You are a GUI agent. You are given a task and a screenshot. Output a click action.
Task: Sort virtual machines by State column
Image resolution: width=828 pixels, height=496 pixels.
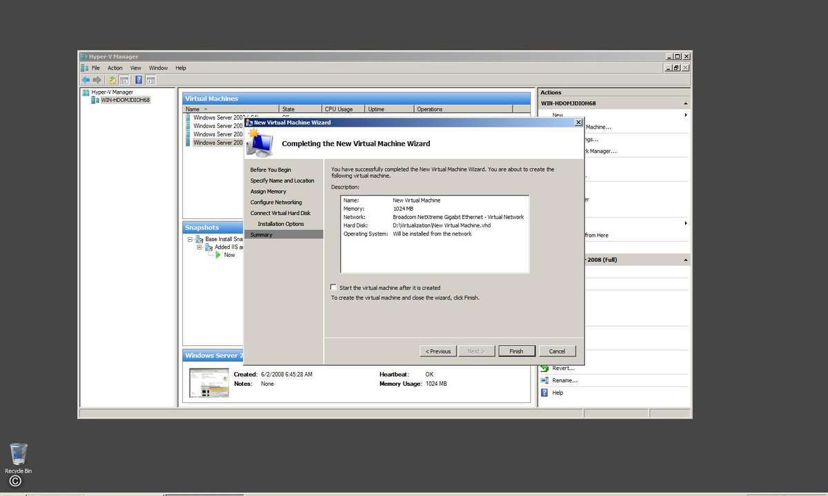coord(301,109)
